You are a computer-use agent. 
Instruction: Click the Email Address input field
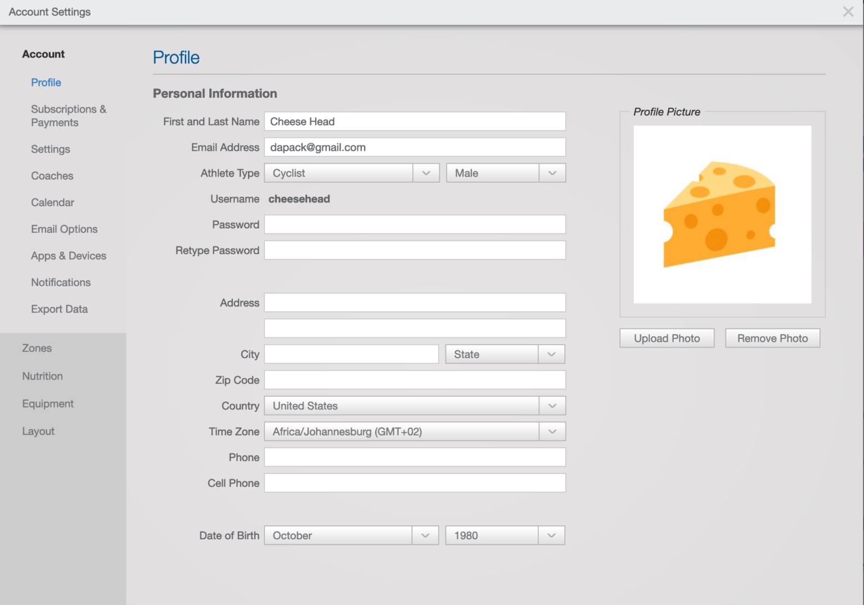point(415,147)
